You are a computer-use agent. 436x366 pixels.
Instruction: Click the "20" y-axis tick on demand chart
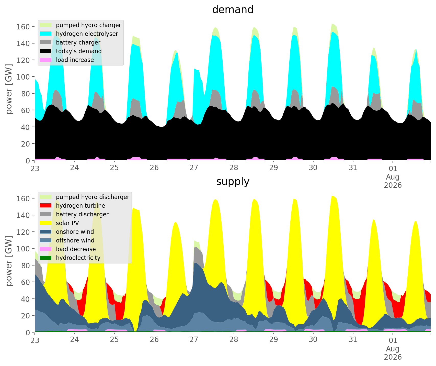tap(26, 144)
